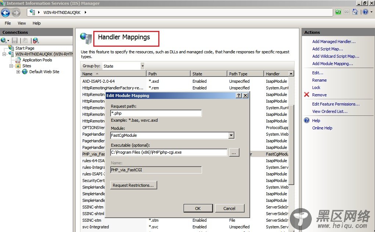The height and width of the screenshot is (232, 375).
Task: Open the Help menu
Action: click(x=37, y=23)
